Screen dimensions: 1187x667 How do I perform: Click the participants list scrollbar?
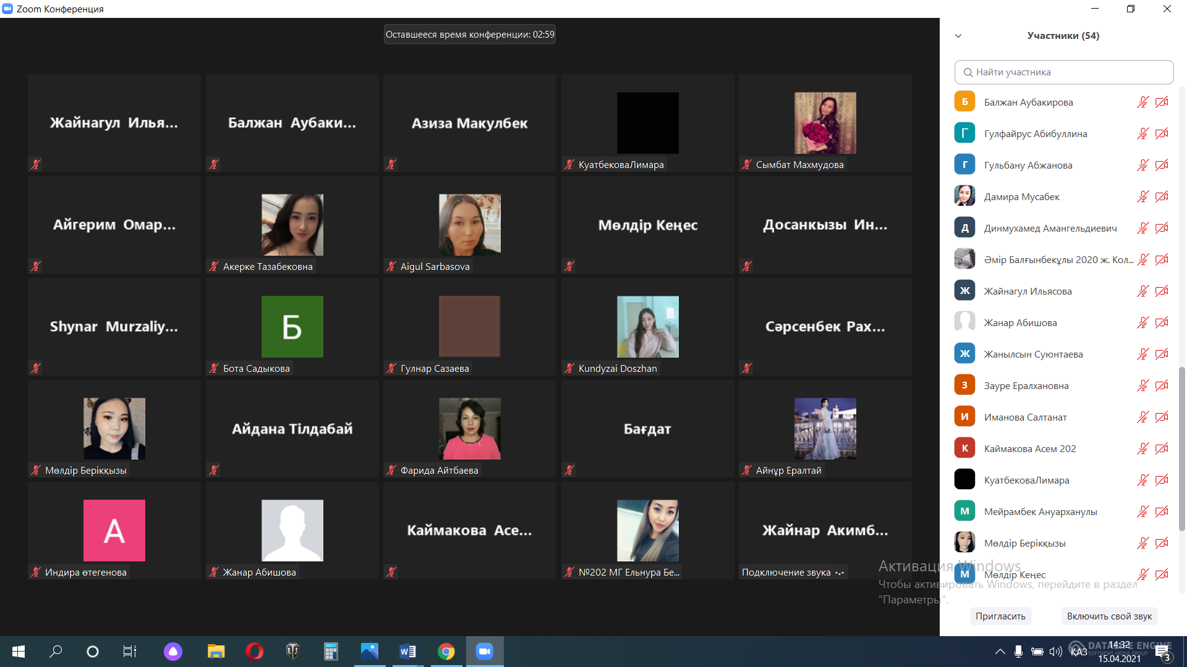coord(1182,445)
